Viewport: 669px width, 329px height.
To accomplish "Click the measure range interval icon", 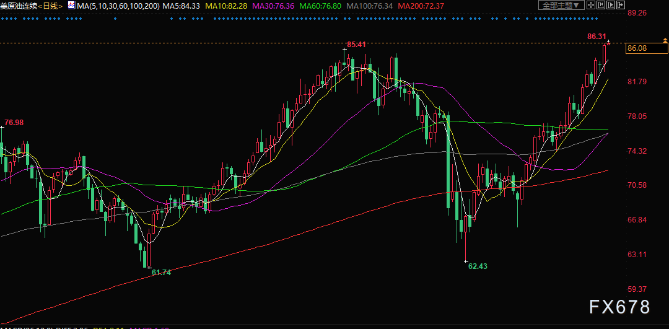I will pos(601,5).
